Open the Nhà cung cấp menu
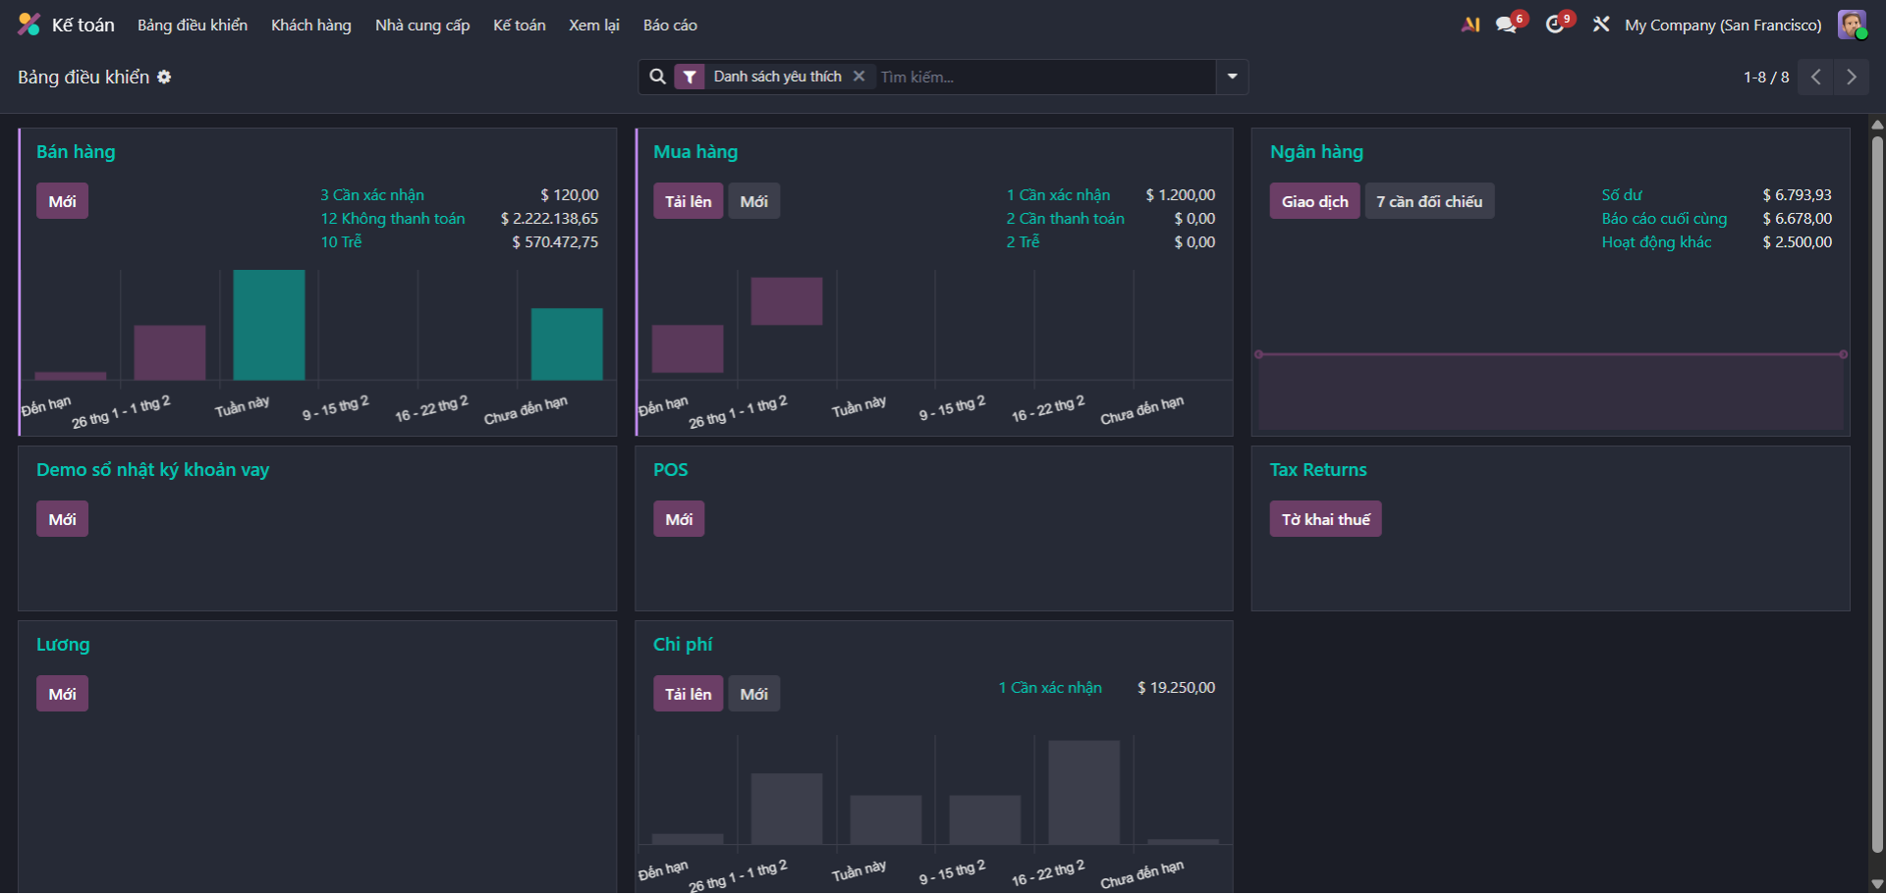The height and width of the screenshot is (895, 1886). pyautogui.click(x=422, y=25)
